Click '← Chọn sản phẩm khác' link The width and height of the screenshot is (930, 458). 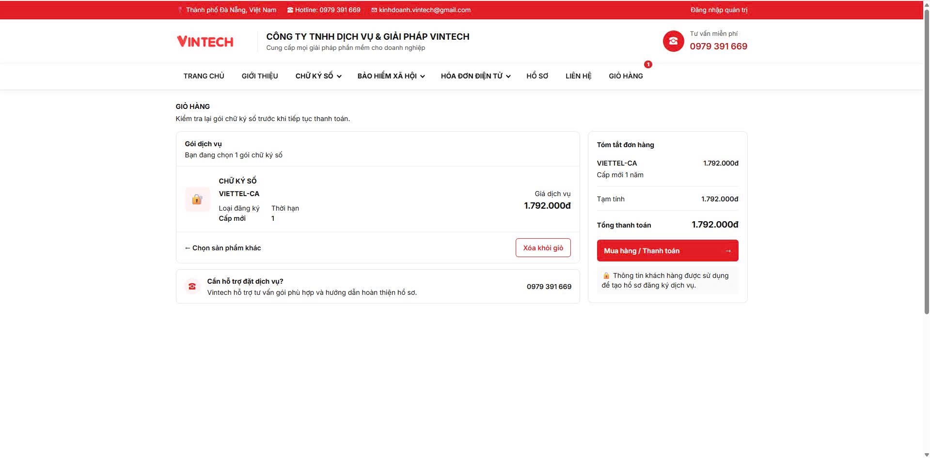222,248
